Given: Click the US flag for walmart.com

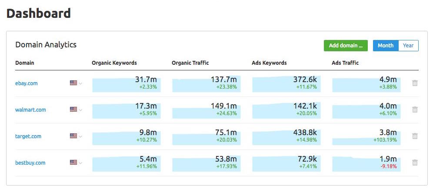Looking at the screenshot, I should tap(73, 109).
